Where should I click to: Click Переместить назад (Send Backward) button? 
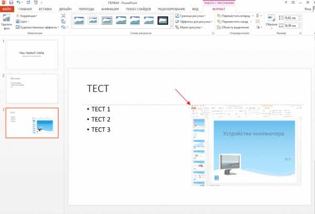(x=233, y=22)
